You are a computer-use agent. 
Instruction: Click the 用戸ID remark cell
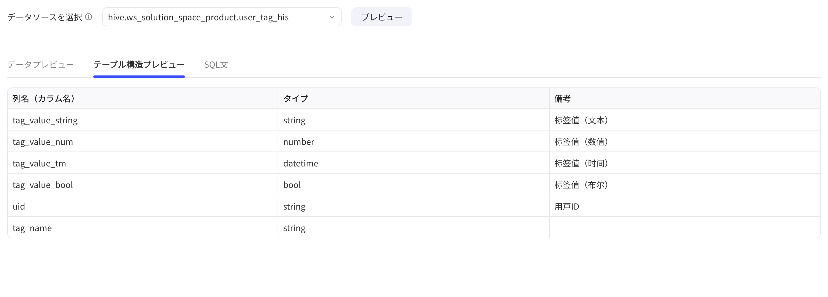coord(685,206)
